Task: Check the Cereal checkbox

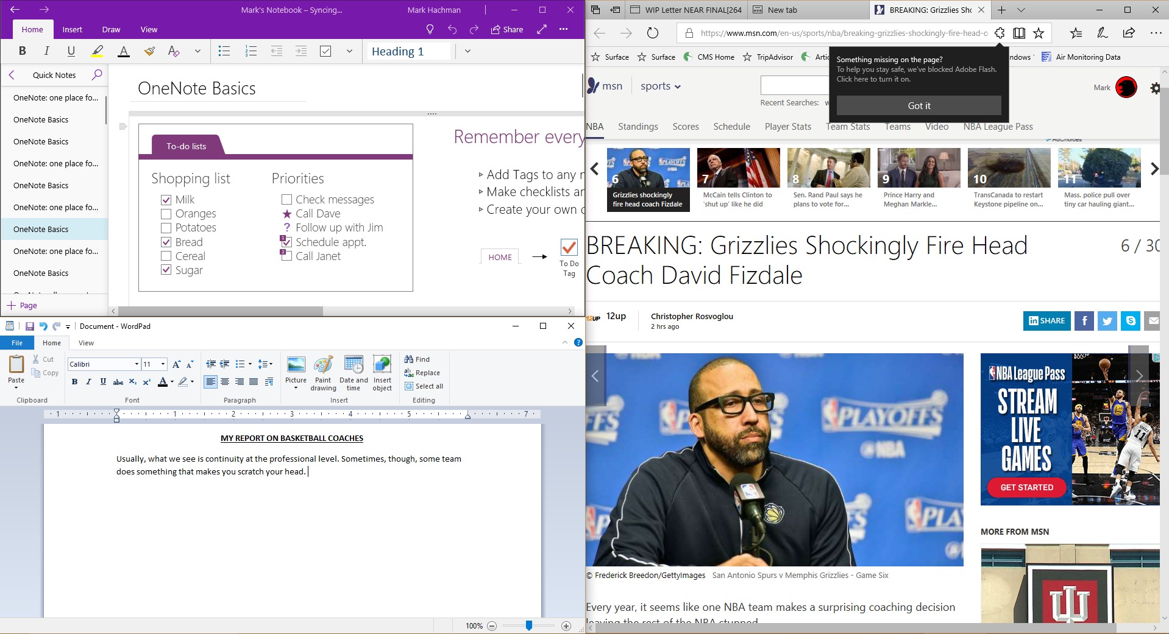Action: pyautogui.click(x=166, y=256)
